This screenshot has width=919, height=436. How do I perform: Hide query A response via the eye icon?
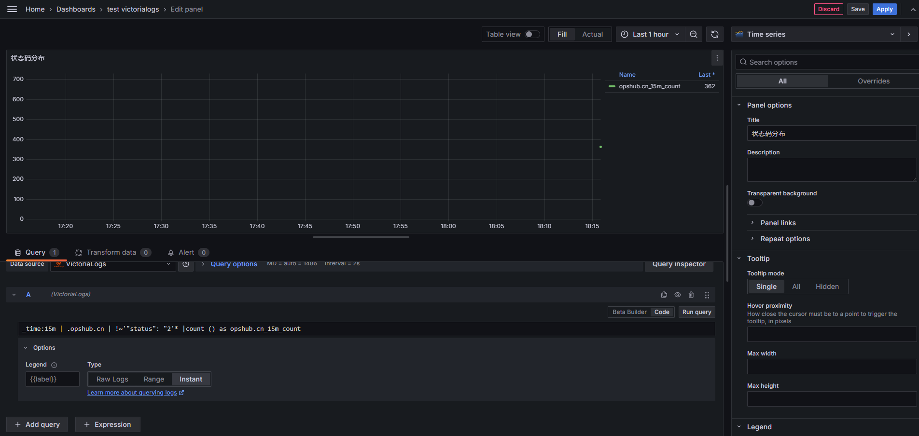pyautogui.click(x=678, y=295)
